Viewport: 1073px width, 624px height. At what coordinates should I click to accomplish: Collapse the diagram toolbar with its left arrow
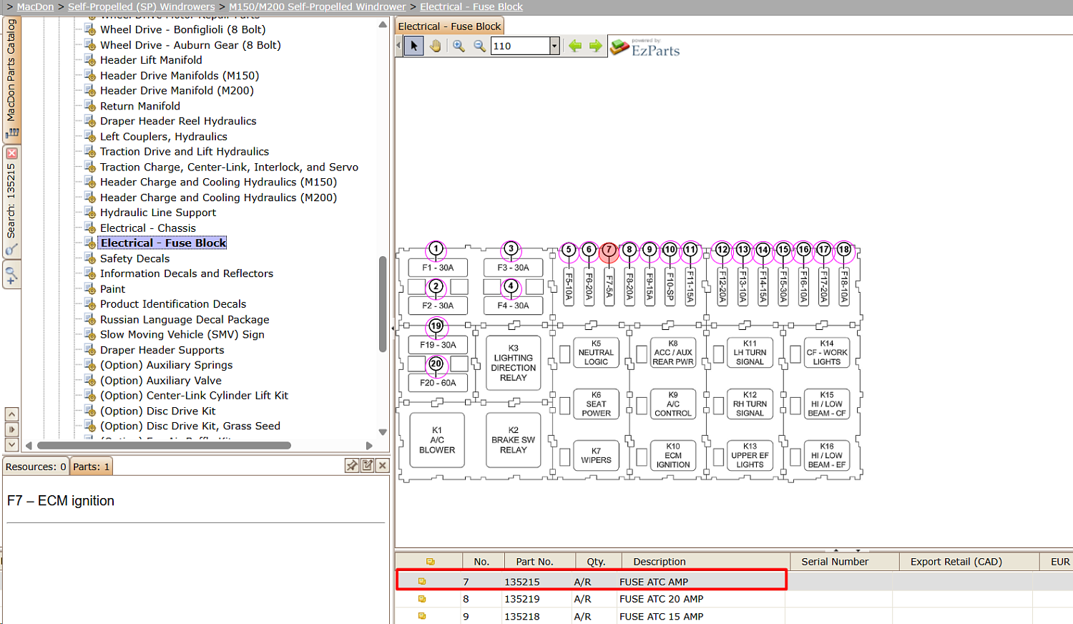coord(398,46)
